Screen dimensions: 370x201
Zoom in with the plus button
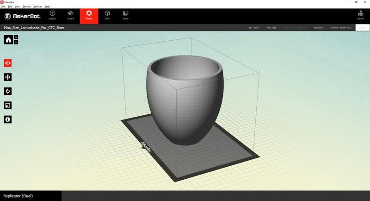pos(16,38)
